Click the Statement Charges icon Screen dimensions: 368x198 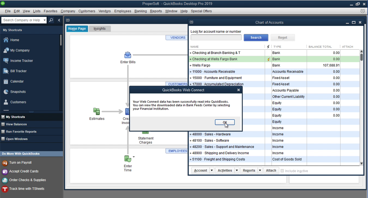pos(145,132)
